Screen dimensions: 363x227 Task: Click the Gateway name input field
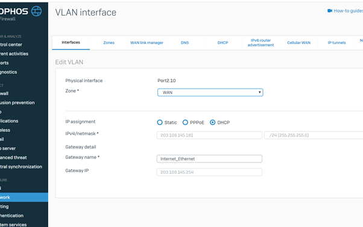tap(209, 159)
